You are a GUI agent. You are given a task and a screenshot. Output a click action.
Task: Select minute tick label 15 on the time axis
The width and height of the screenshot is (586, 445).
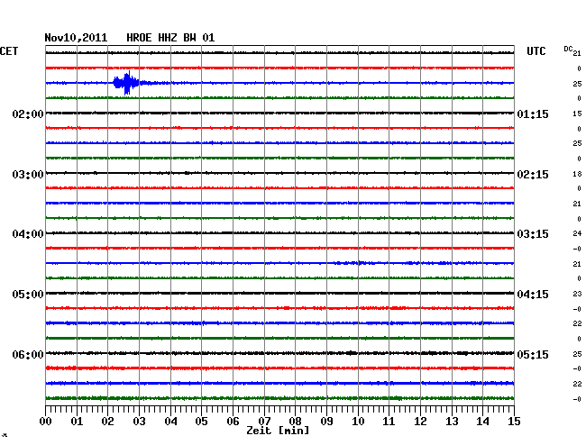(514, 421)
